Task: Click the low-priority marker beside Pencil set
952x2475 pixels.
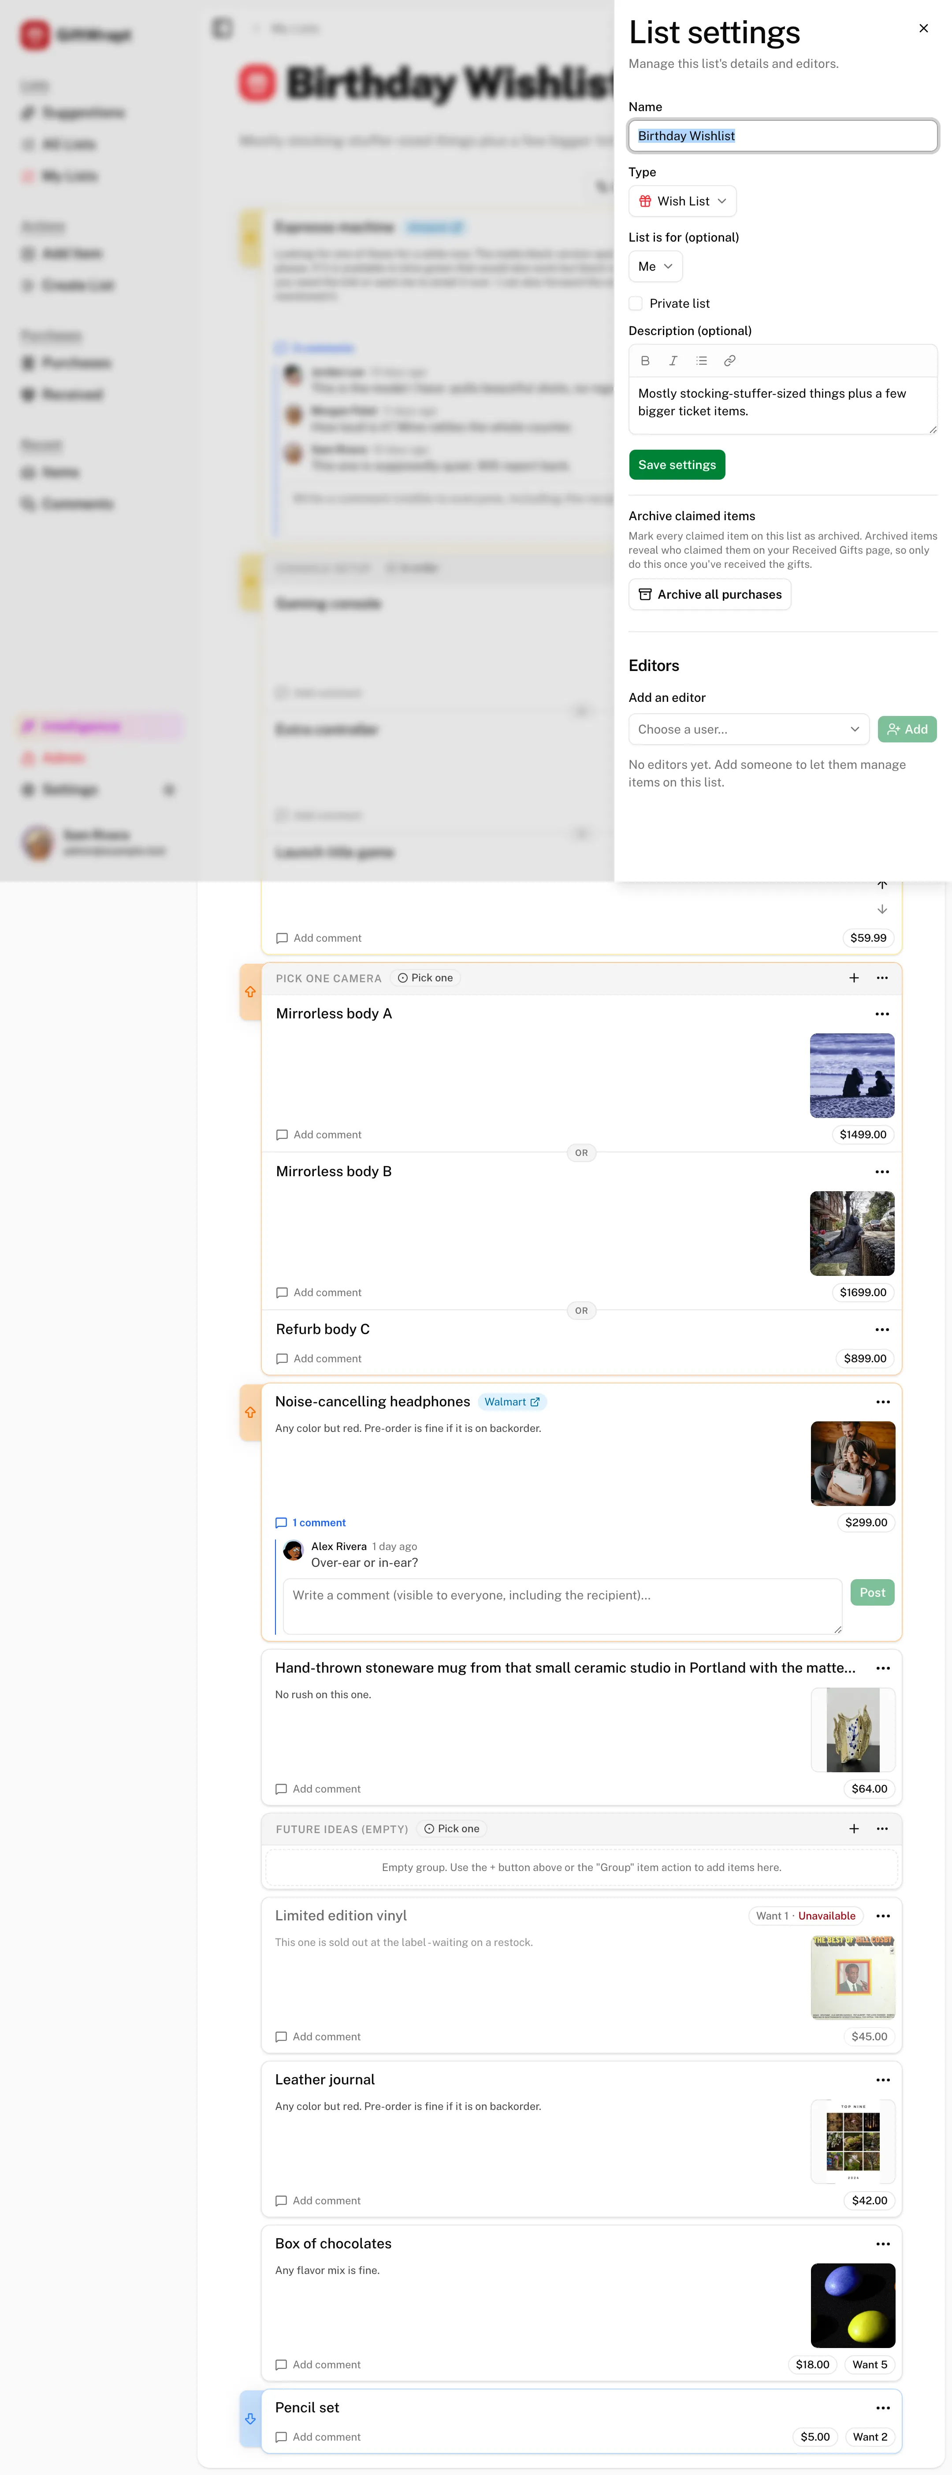Action: 251,2418
